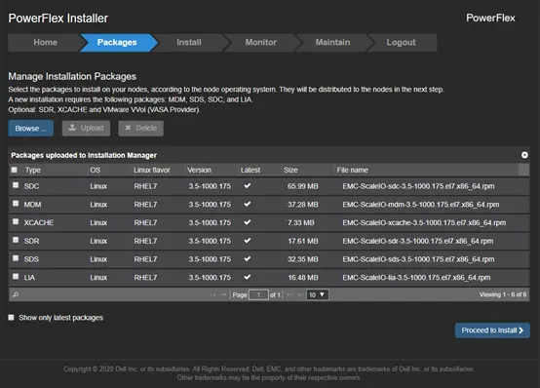Click the page number input field
The width and height of the screenshot is (540, 388).
(258, 295)
